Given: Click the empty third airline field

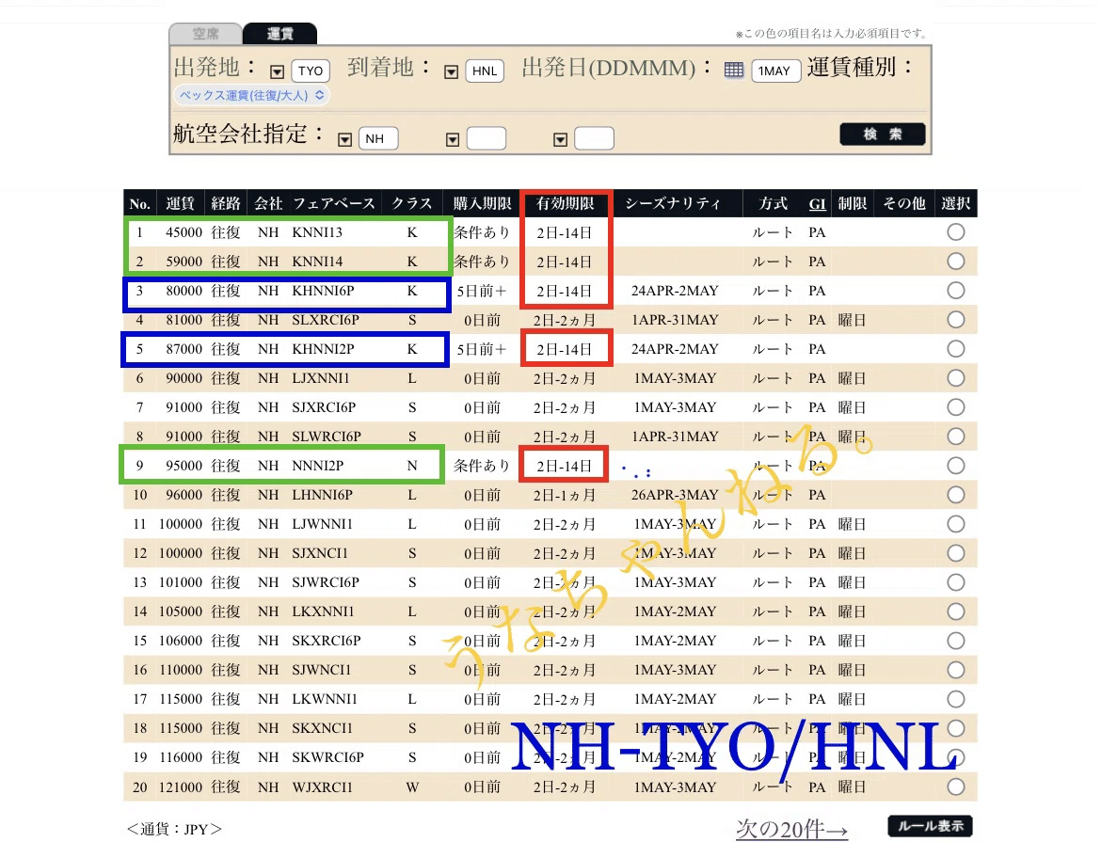Looking at the screenshot, I should pos(594,138).
